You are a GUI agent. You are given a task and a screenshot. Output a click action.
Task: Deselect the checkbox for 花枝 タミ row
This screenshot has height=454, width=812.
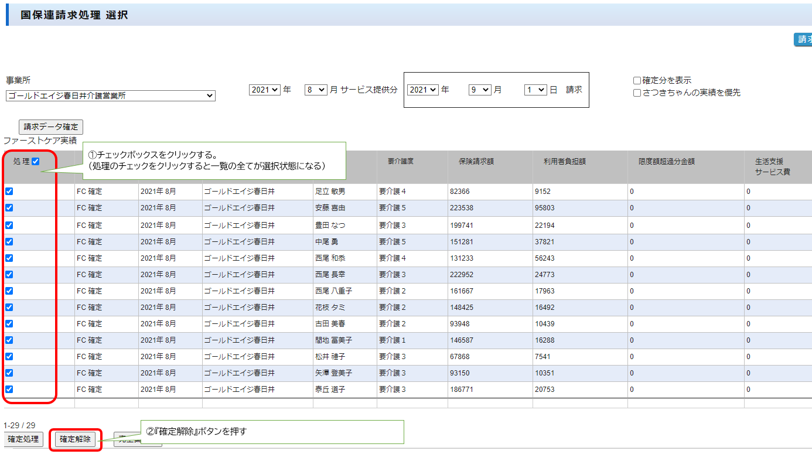point(9,307)
